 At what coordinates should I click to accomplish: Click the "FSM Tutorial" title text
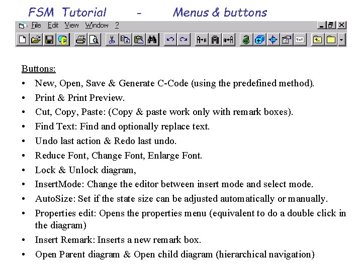click(x=67, y=12)
